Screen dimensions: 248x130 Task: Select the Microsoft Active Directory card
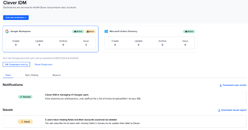click(x=150, y=39)
